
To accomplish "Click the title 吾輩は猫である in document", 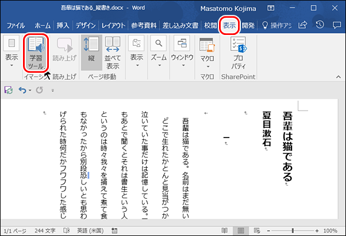I will tap(288, 146).
